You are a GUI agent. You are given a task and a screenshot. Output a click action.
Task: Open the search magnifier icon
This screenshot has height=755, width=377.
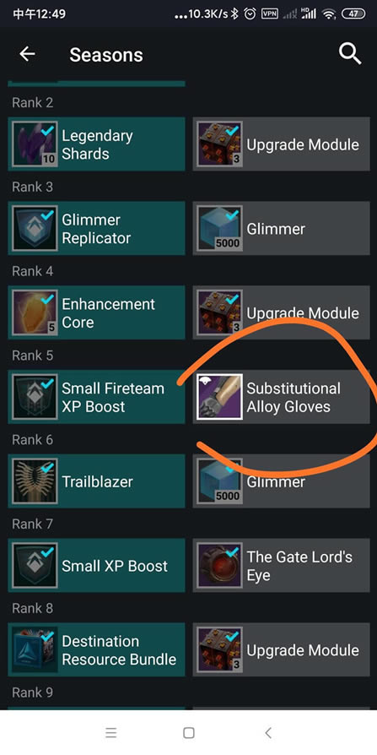pyautogui.click(x=350, y=53)
